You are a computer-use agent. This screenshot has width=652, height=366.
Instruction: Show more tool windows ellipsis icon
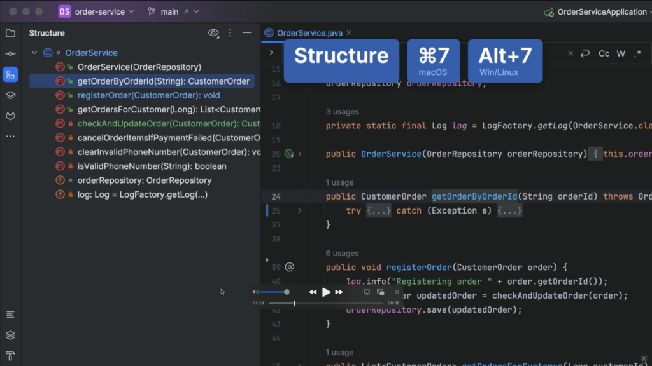10,136
